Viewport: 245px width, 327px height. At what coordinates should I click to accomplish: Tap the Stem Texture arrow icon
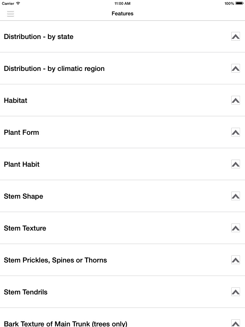(x=235, y=228)
